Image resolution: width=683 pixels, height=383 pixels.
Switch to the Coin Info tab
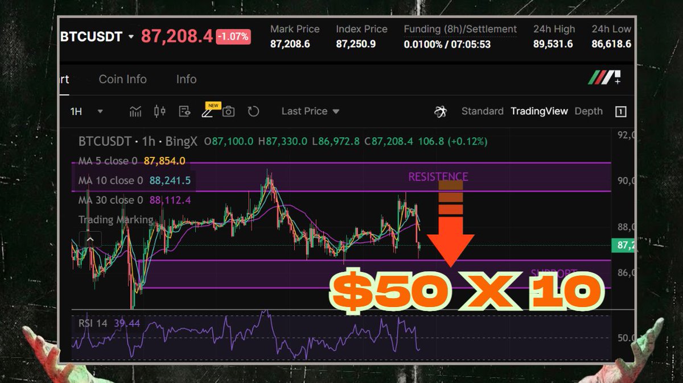pyautogui.click(x=122, y=80)
